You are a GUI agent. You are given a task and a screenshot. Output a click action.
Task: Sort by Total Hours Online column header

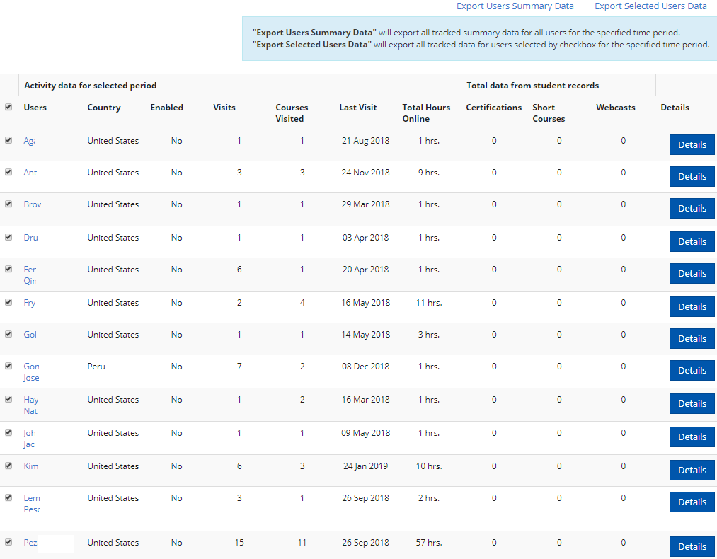pyautogui.click(x=426, y=113)
